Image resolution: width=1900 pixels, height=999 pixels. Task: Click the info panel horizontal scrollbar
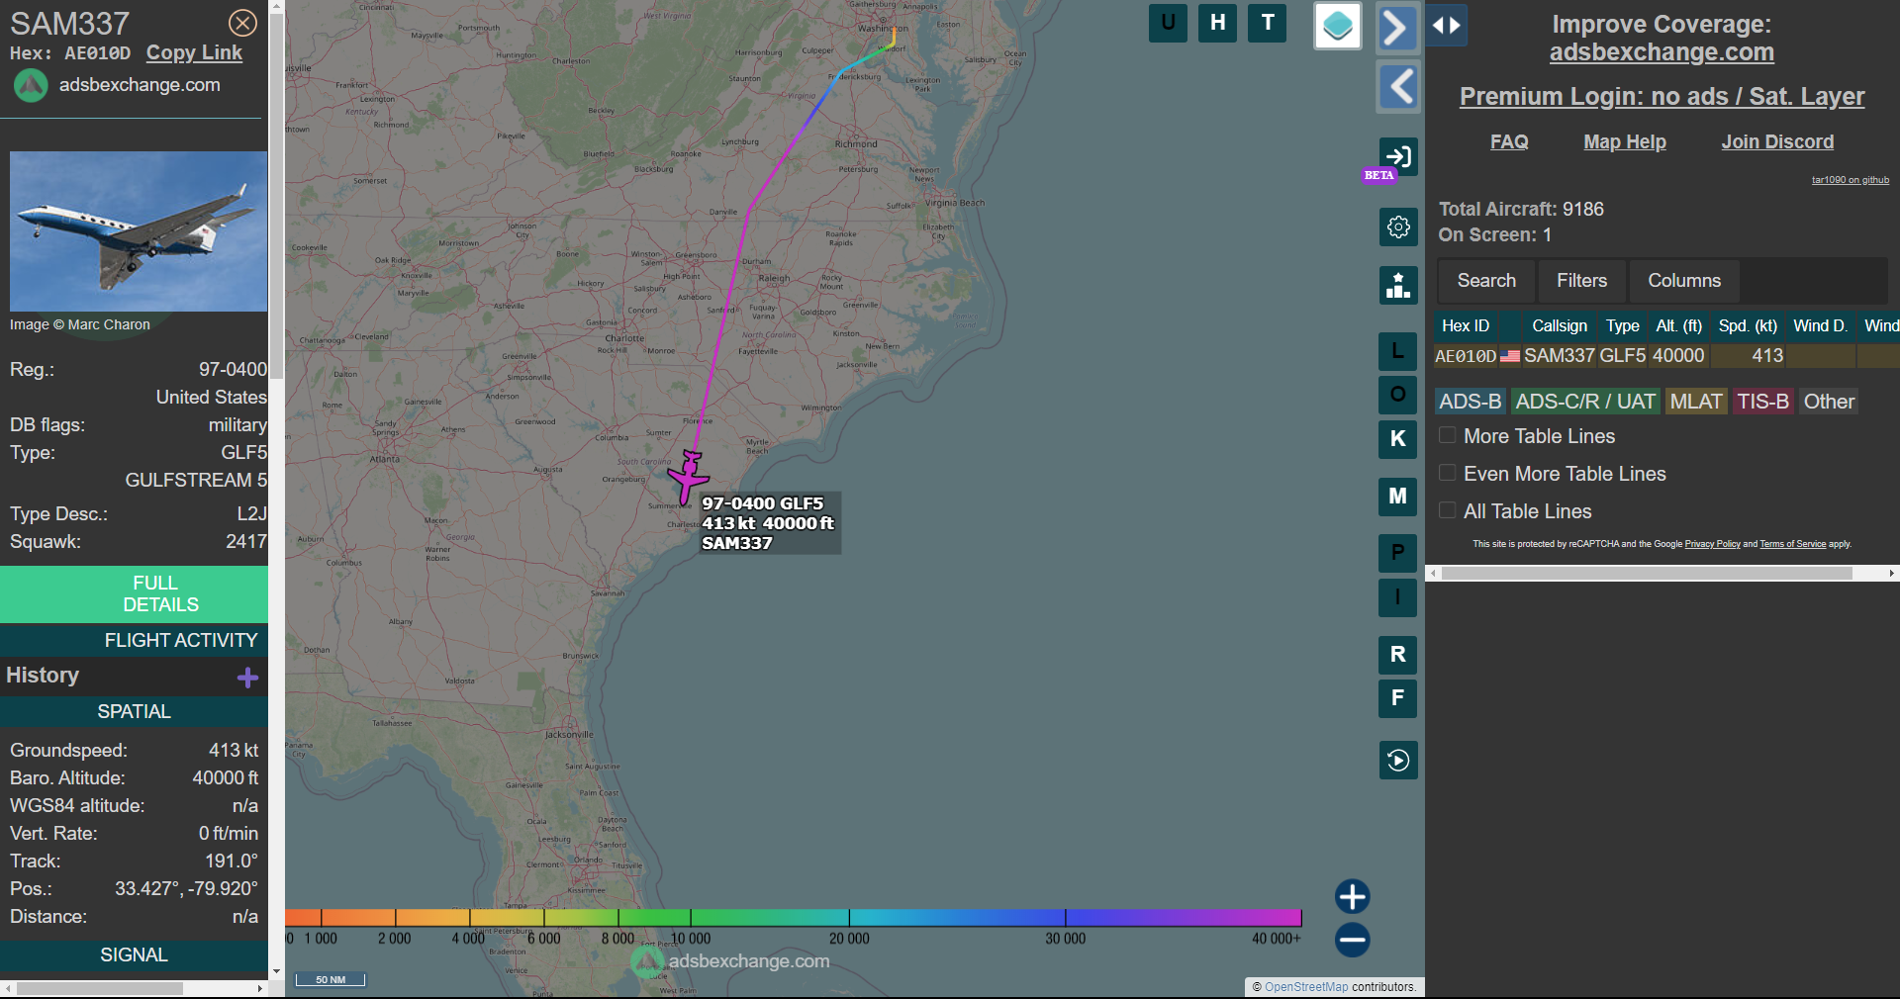[99, 988]
